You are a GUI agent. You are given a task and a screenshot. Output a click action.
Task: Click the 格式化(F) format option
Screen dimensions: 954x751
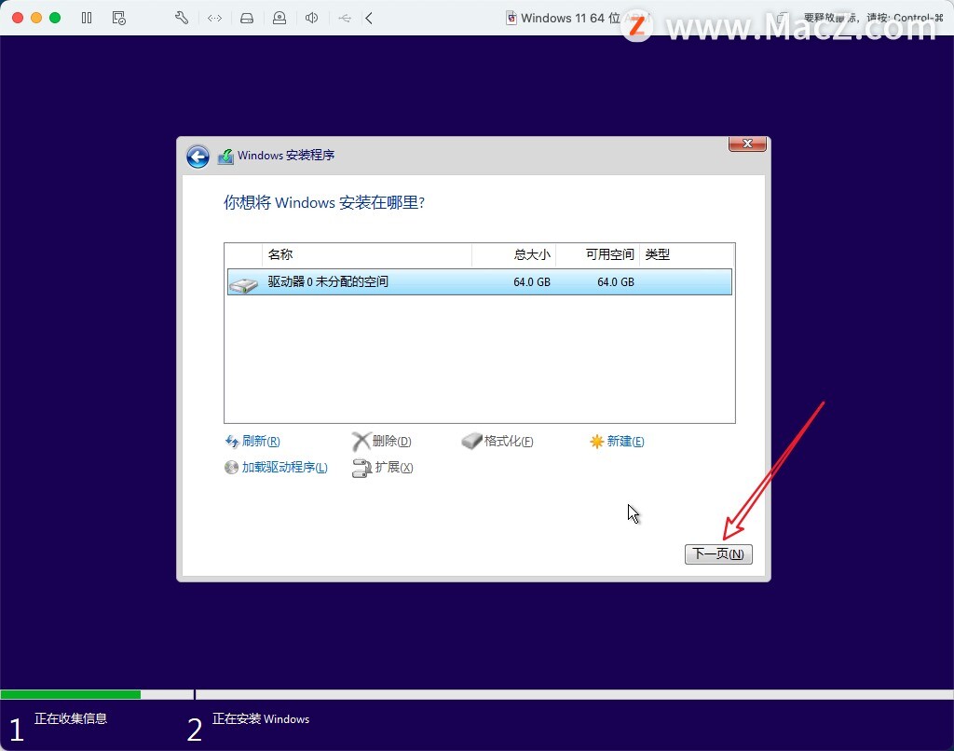pyautogui.click(x=497, y=442)
